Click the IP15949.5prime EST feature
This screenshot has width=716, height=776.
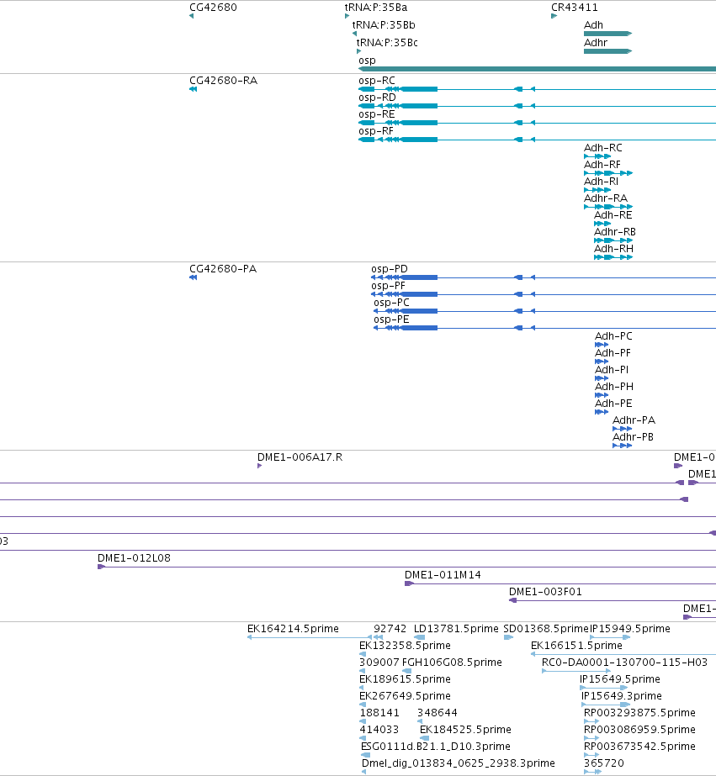click(x=610, y=637)
